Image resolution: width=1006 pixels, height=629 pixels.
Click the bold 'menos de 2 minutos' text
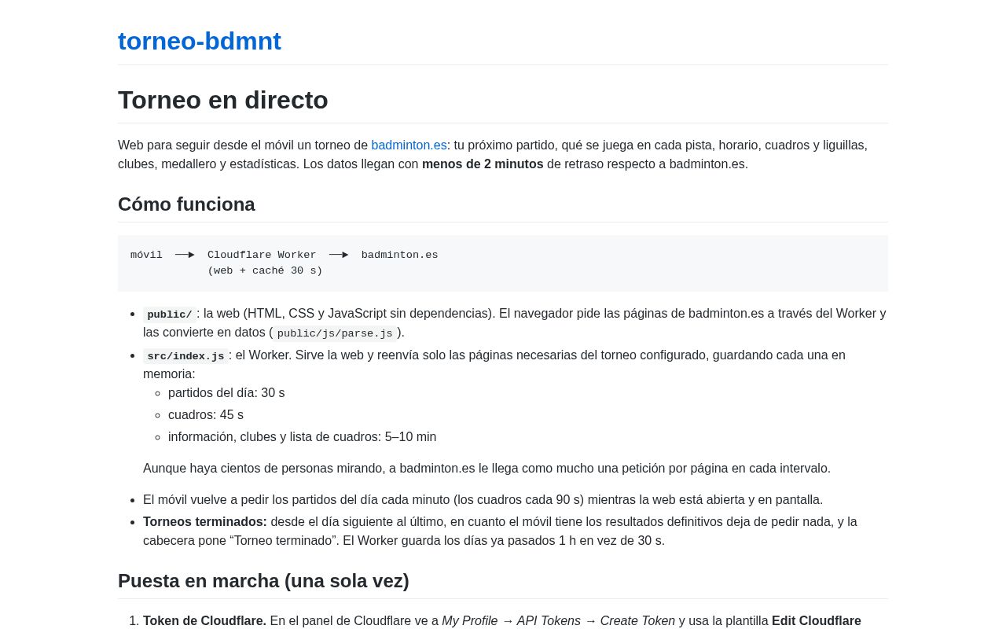(483, 164)
